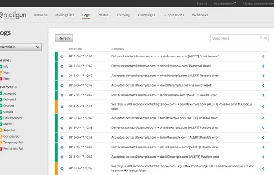The image size is (274, 175).
Task: Click the MyApp account link
Action: pyautogui.click(x=258, y=4)
